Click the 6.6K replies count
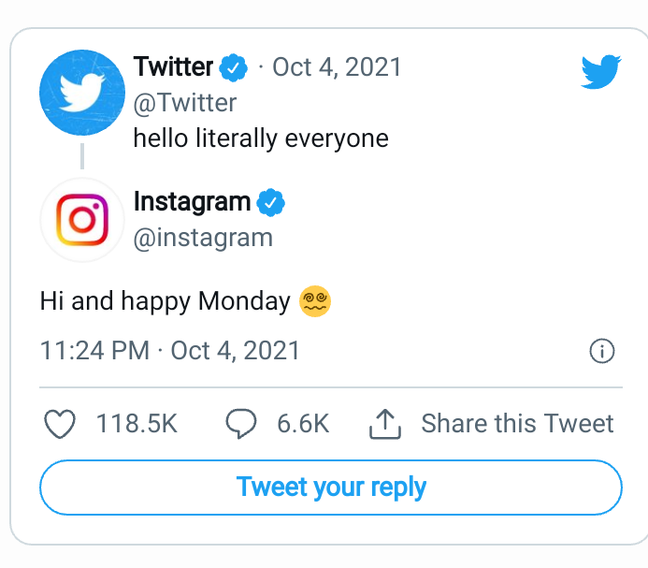Screen dimensions: 648x568 click(303, 424)
